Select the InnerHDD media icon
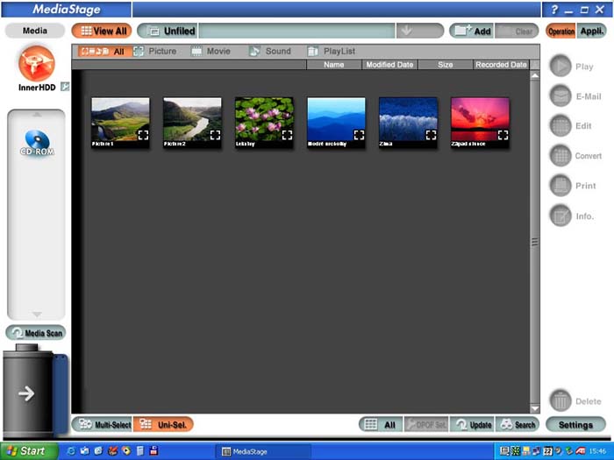 coord(36,64)
